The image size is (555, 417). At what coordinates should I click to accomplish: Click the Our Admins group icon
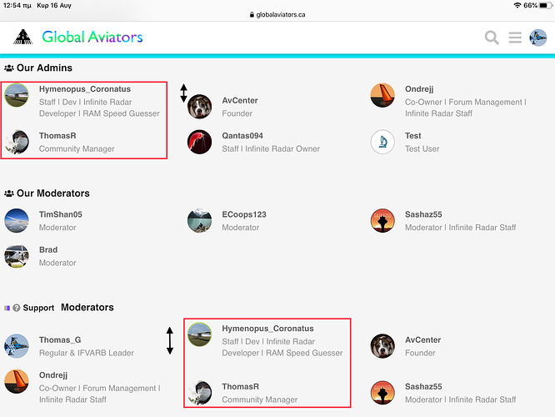tap(9, 68)
